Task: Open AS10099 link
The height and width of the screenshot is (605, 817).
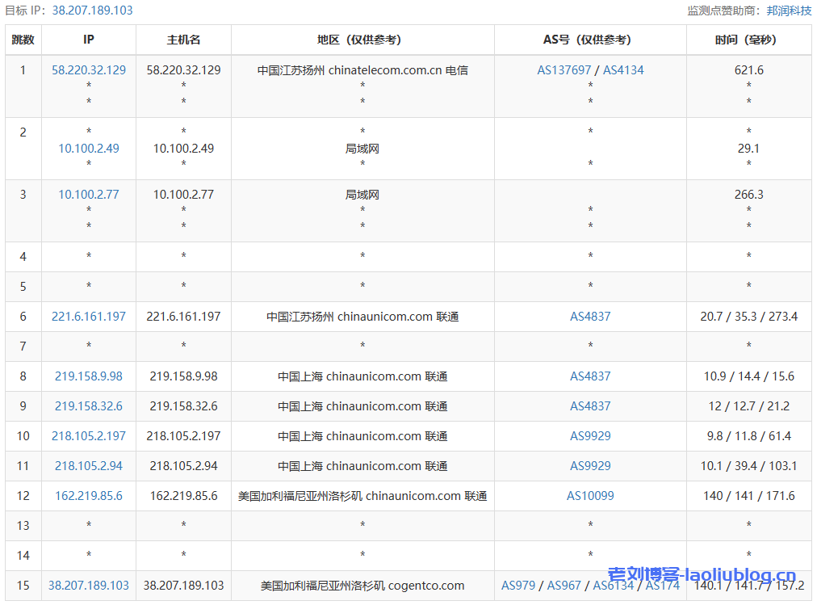Action: tap(590, 496)
